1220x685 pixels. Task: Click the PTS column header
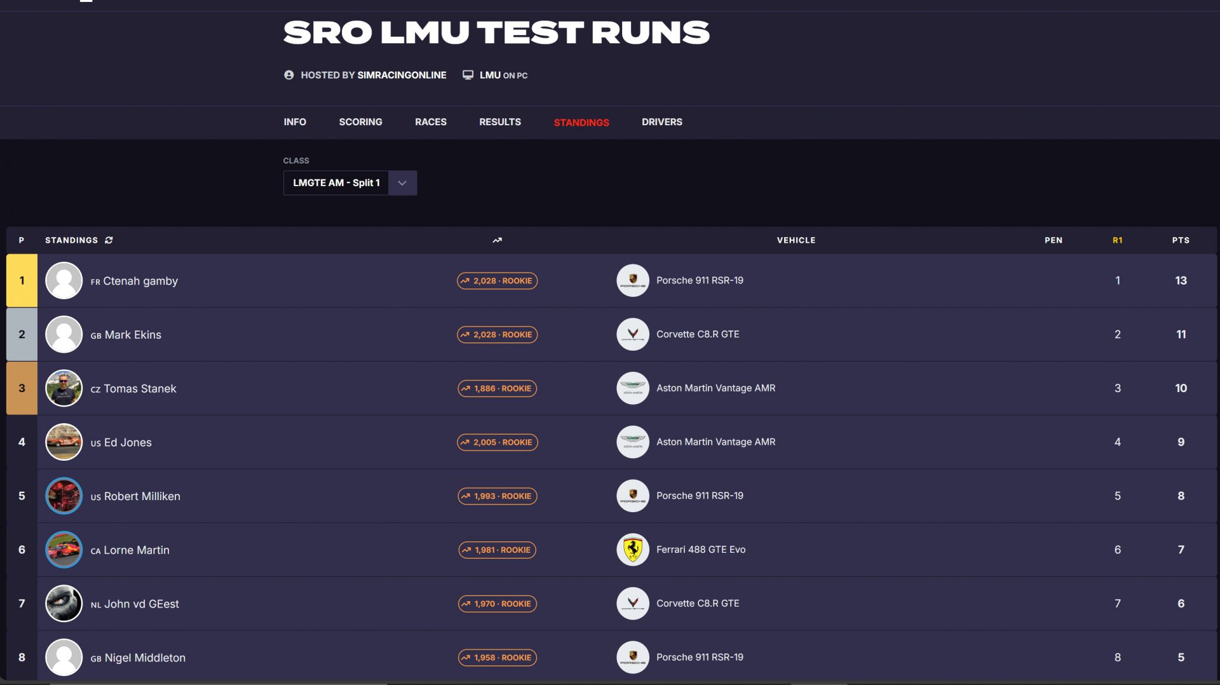click(x=1181, y=240)
